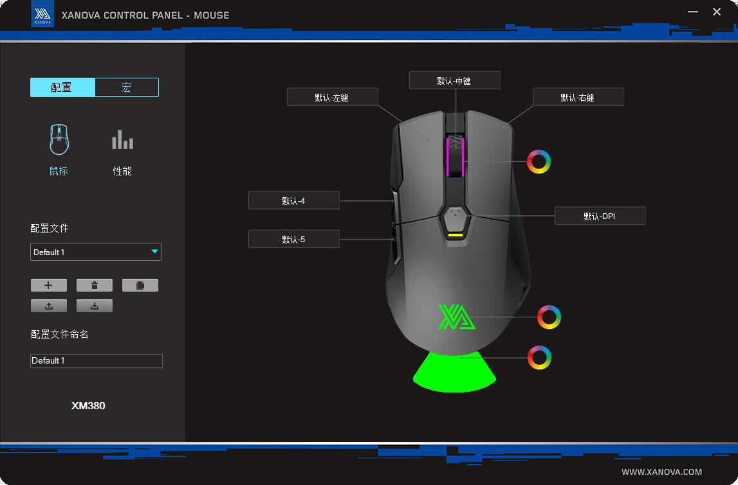This screenshot has height=485, width=738.
Task: Click the XANOVA logo in title bar
Action: [x=42, y=15]
